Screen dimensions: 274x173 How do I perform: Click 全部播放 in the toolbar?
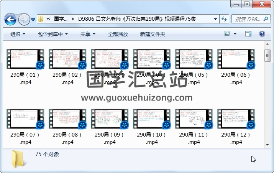pyautogui.click(x=118, y=34)
